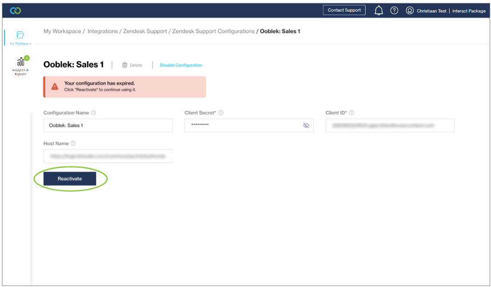Click help icon beside Client ID
This screenshot has width=491, height=287.
(351, 113)
